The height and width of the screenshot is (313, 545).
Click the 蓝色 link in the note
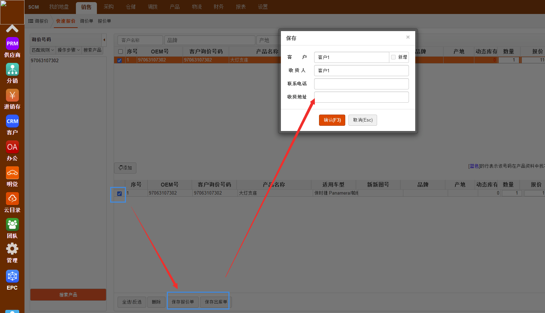click(474, 166)
